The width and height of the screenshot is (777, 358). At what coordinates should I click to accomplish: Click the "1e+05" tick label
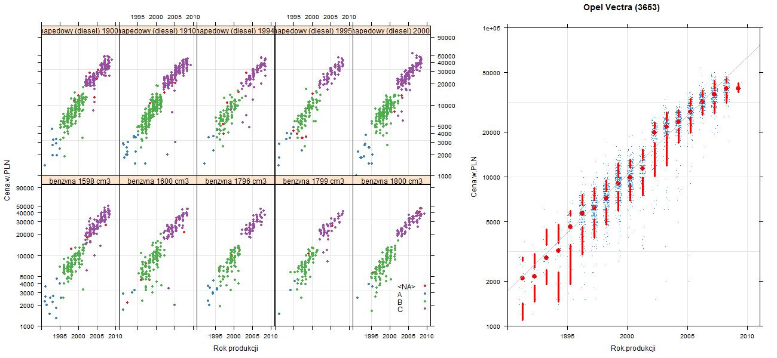(x=492, y=27)
